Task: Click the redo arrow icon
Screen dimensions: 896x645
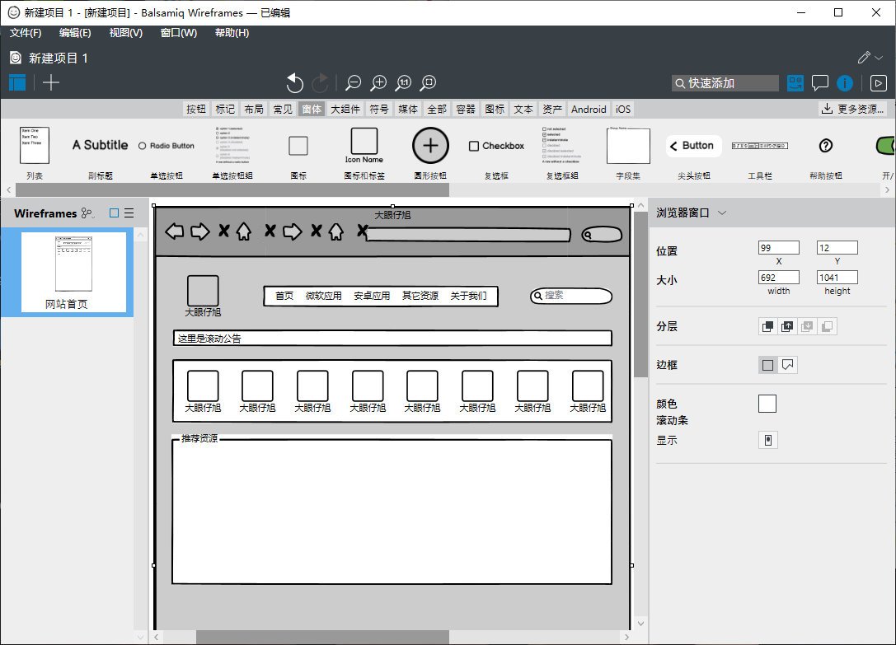Action: click(x=320, y=83)
